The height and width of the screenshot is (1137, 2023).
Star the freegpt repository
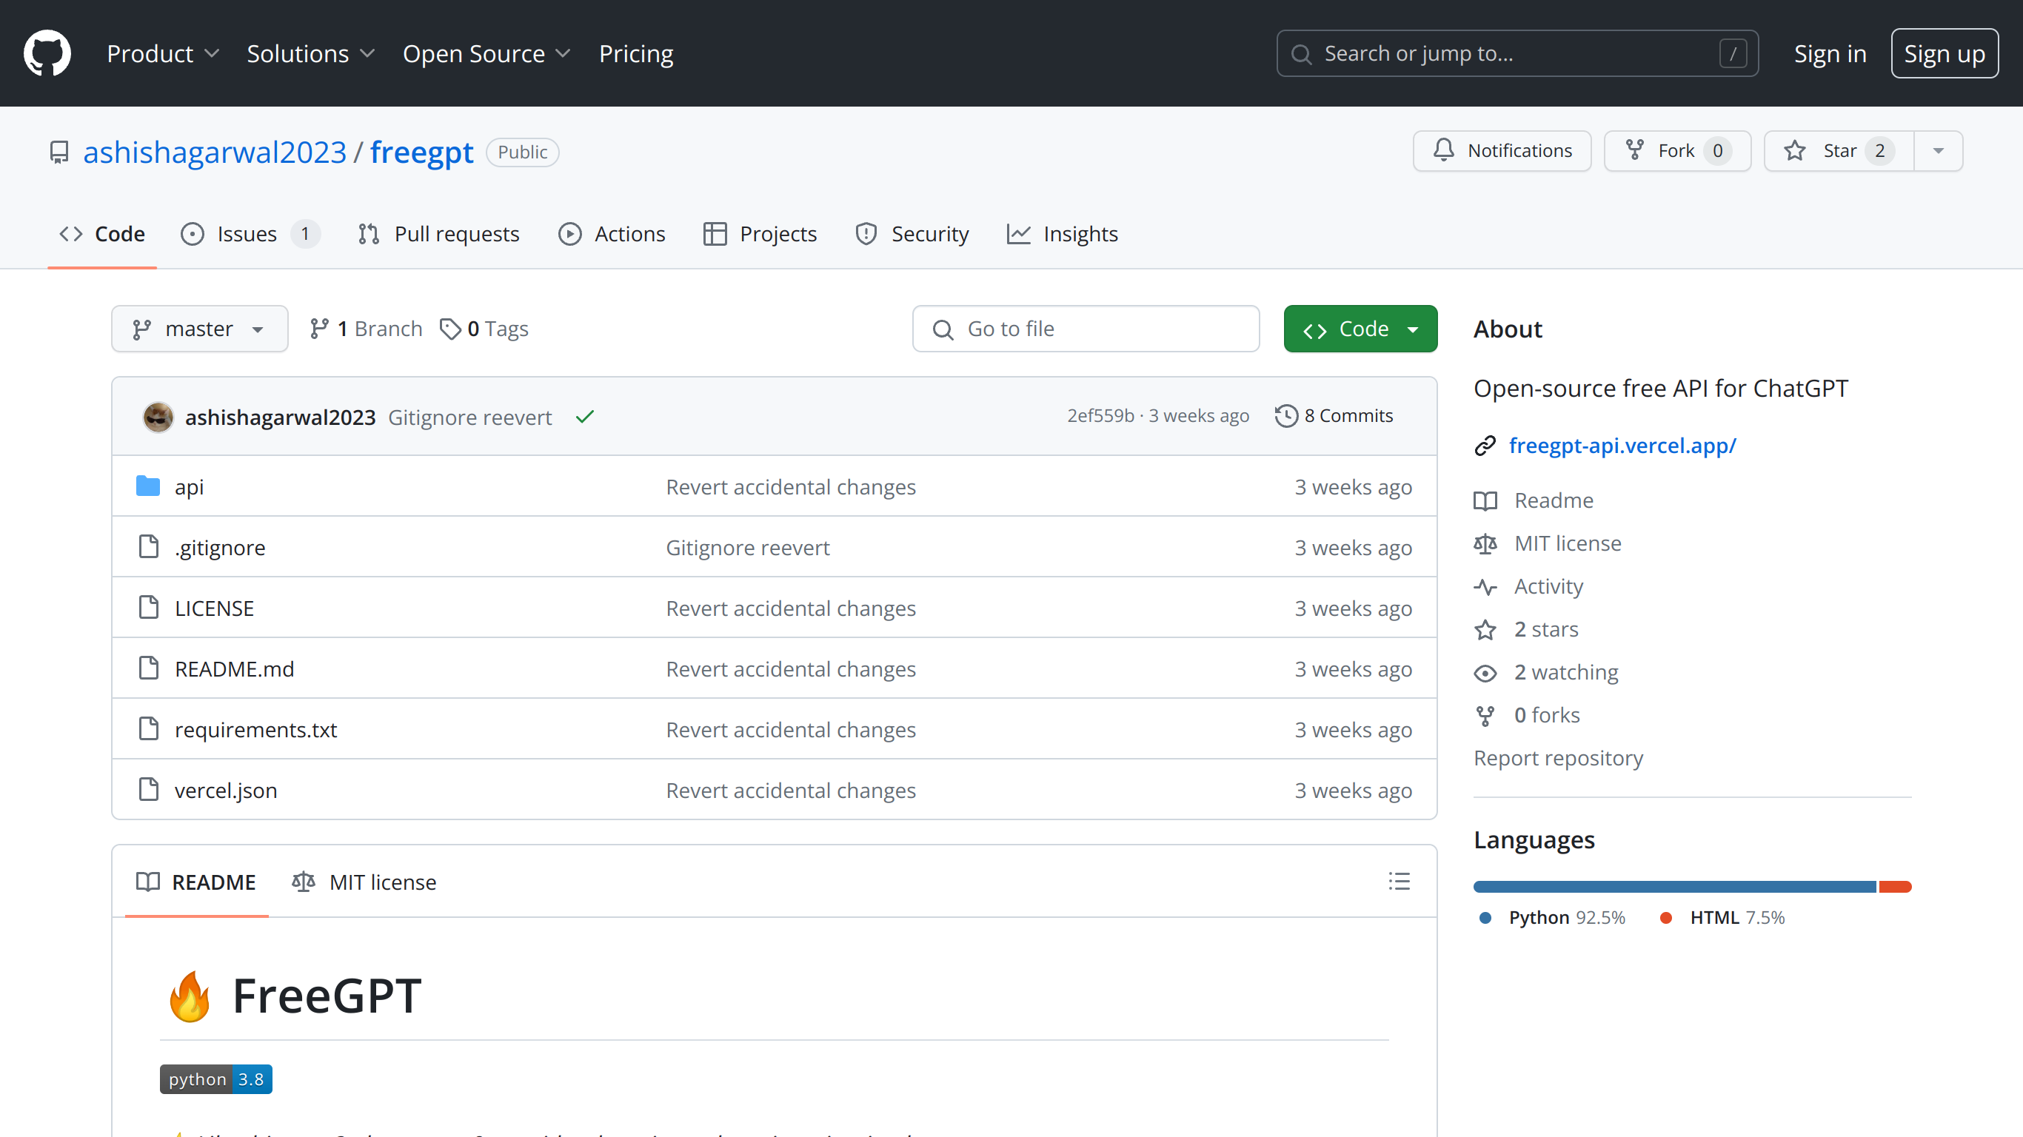click(x=1839, y=151)
